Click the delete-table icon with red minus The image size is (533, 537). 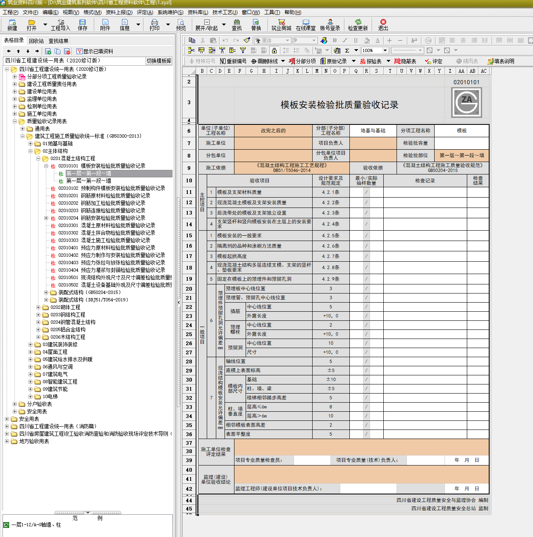(67, 51)
